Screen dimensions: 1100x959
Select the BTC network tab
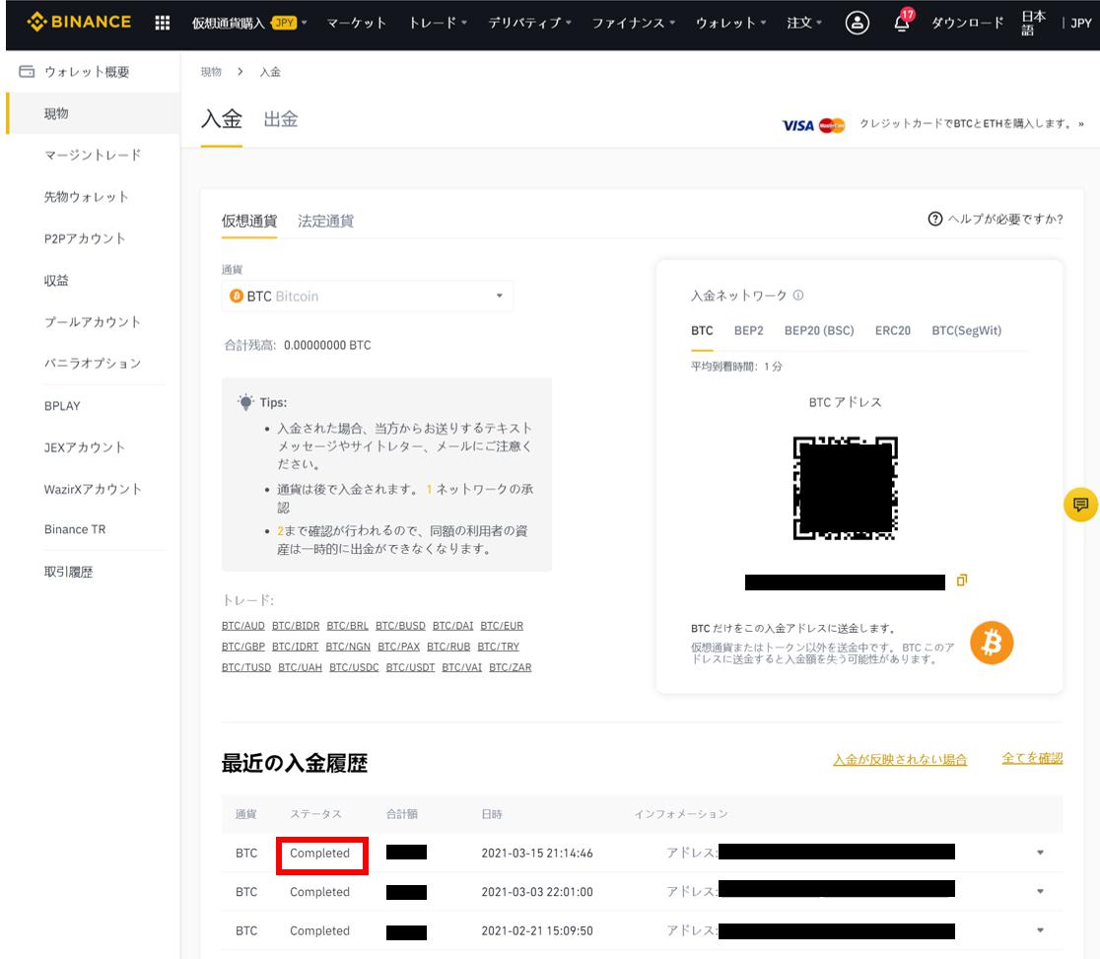[x=702, y=330]
